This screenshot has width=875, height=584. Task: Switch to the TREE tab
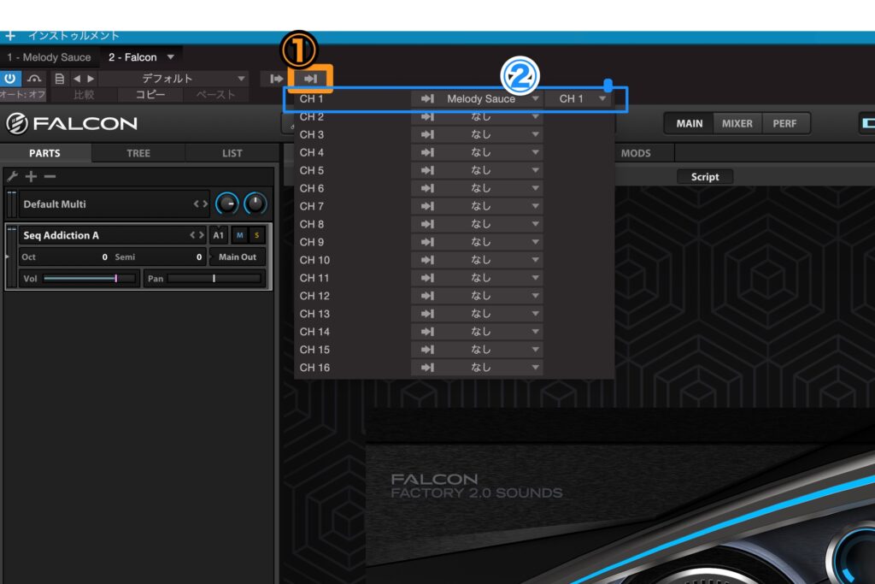[138, 153]
